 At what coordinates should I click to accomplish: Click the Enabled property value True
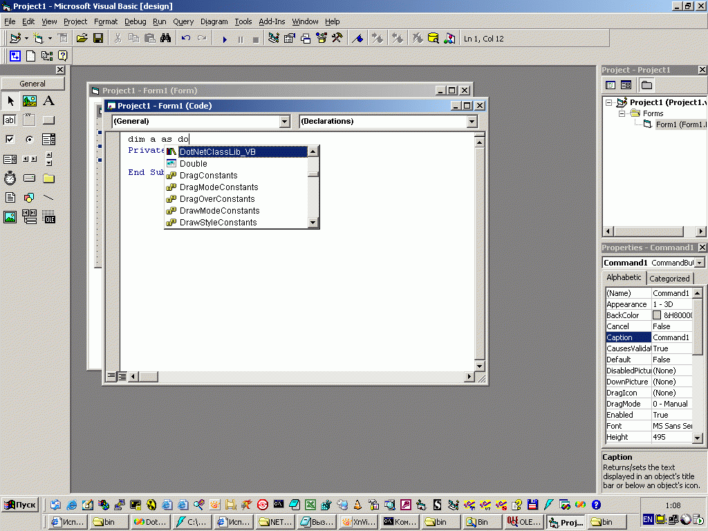point(671,415)
